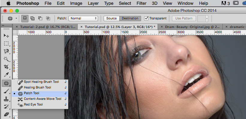
Task: Select the Crop tool
Action: (6, 67)
